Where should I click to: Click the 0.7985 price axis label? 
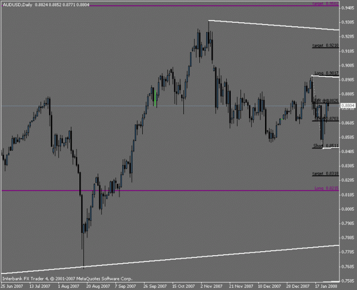pyautogui.click(x=348, y=223)
